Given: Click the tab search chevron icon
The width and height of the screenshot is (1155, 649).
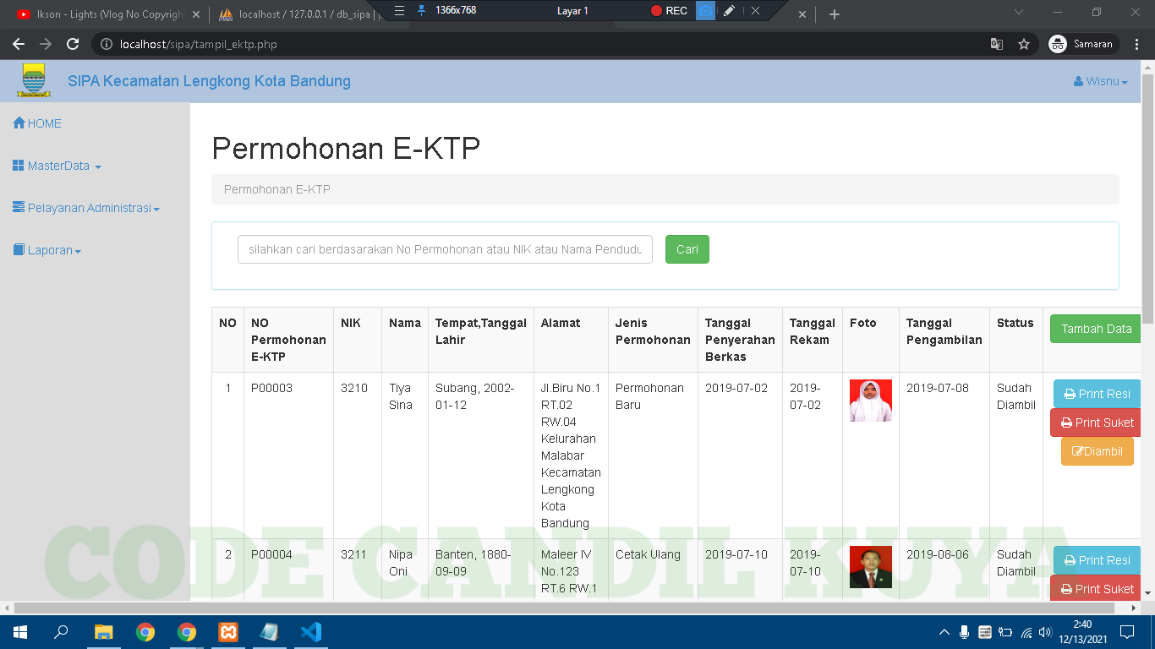Looking at the screenshot, I should [x=1019, y=12].
